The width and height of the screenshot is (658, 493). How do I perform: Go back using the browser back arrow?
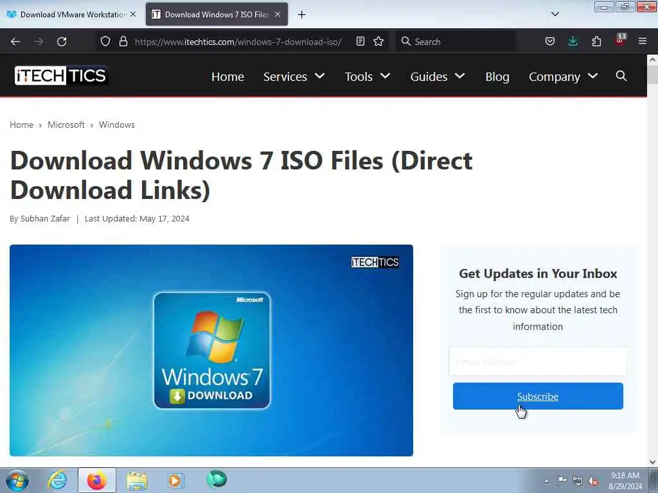tap(15, 42)
